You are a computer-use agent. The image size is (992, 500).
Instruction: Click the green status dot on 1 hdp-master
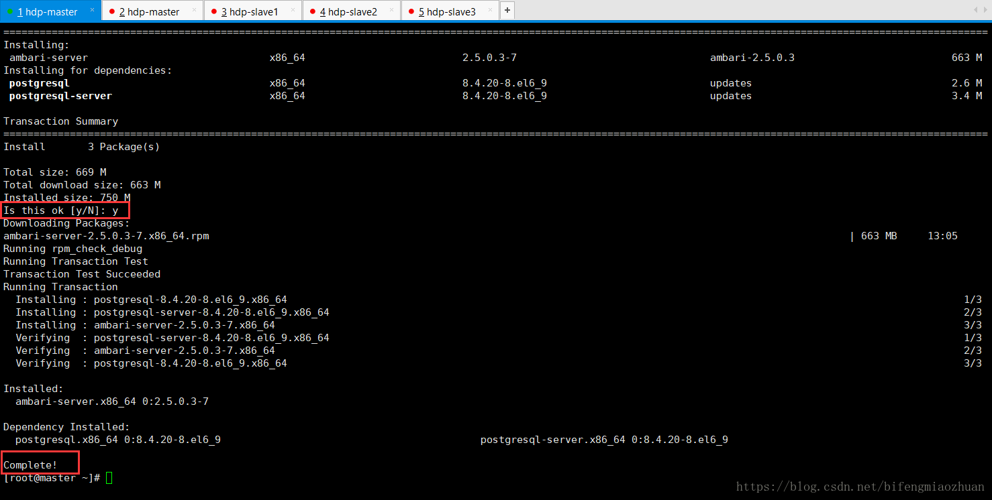point(10,11)
